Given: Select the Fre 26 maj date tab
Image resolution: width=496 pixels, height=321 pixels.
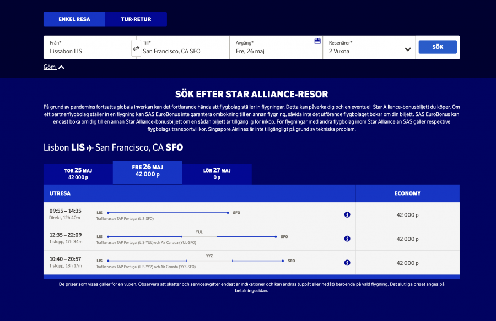Looking at the screenshot, I should tap(147, 172).
